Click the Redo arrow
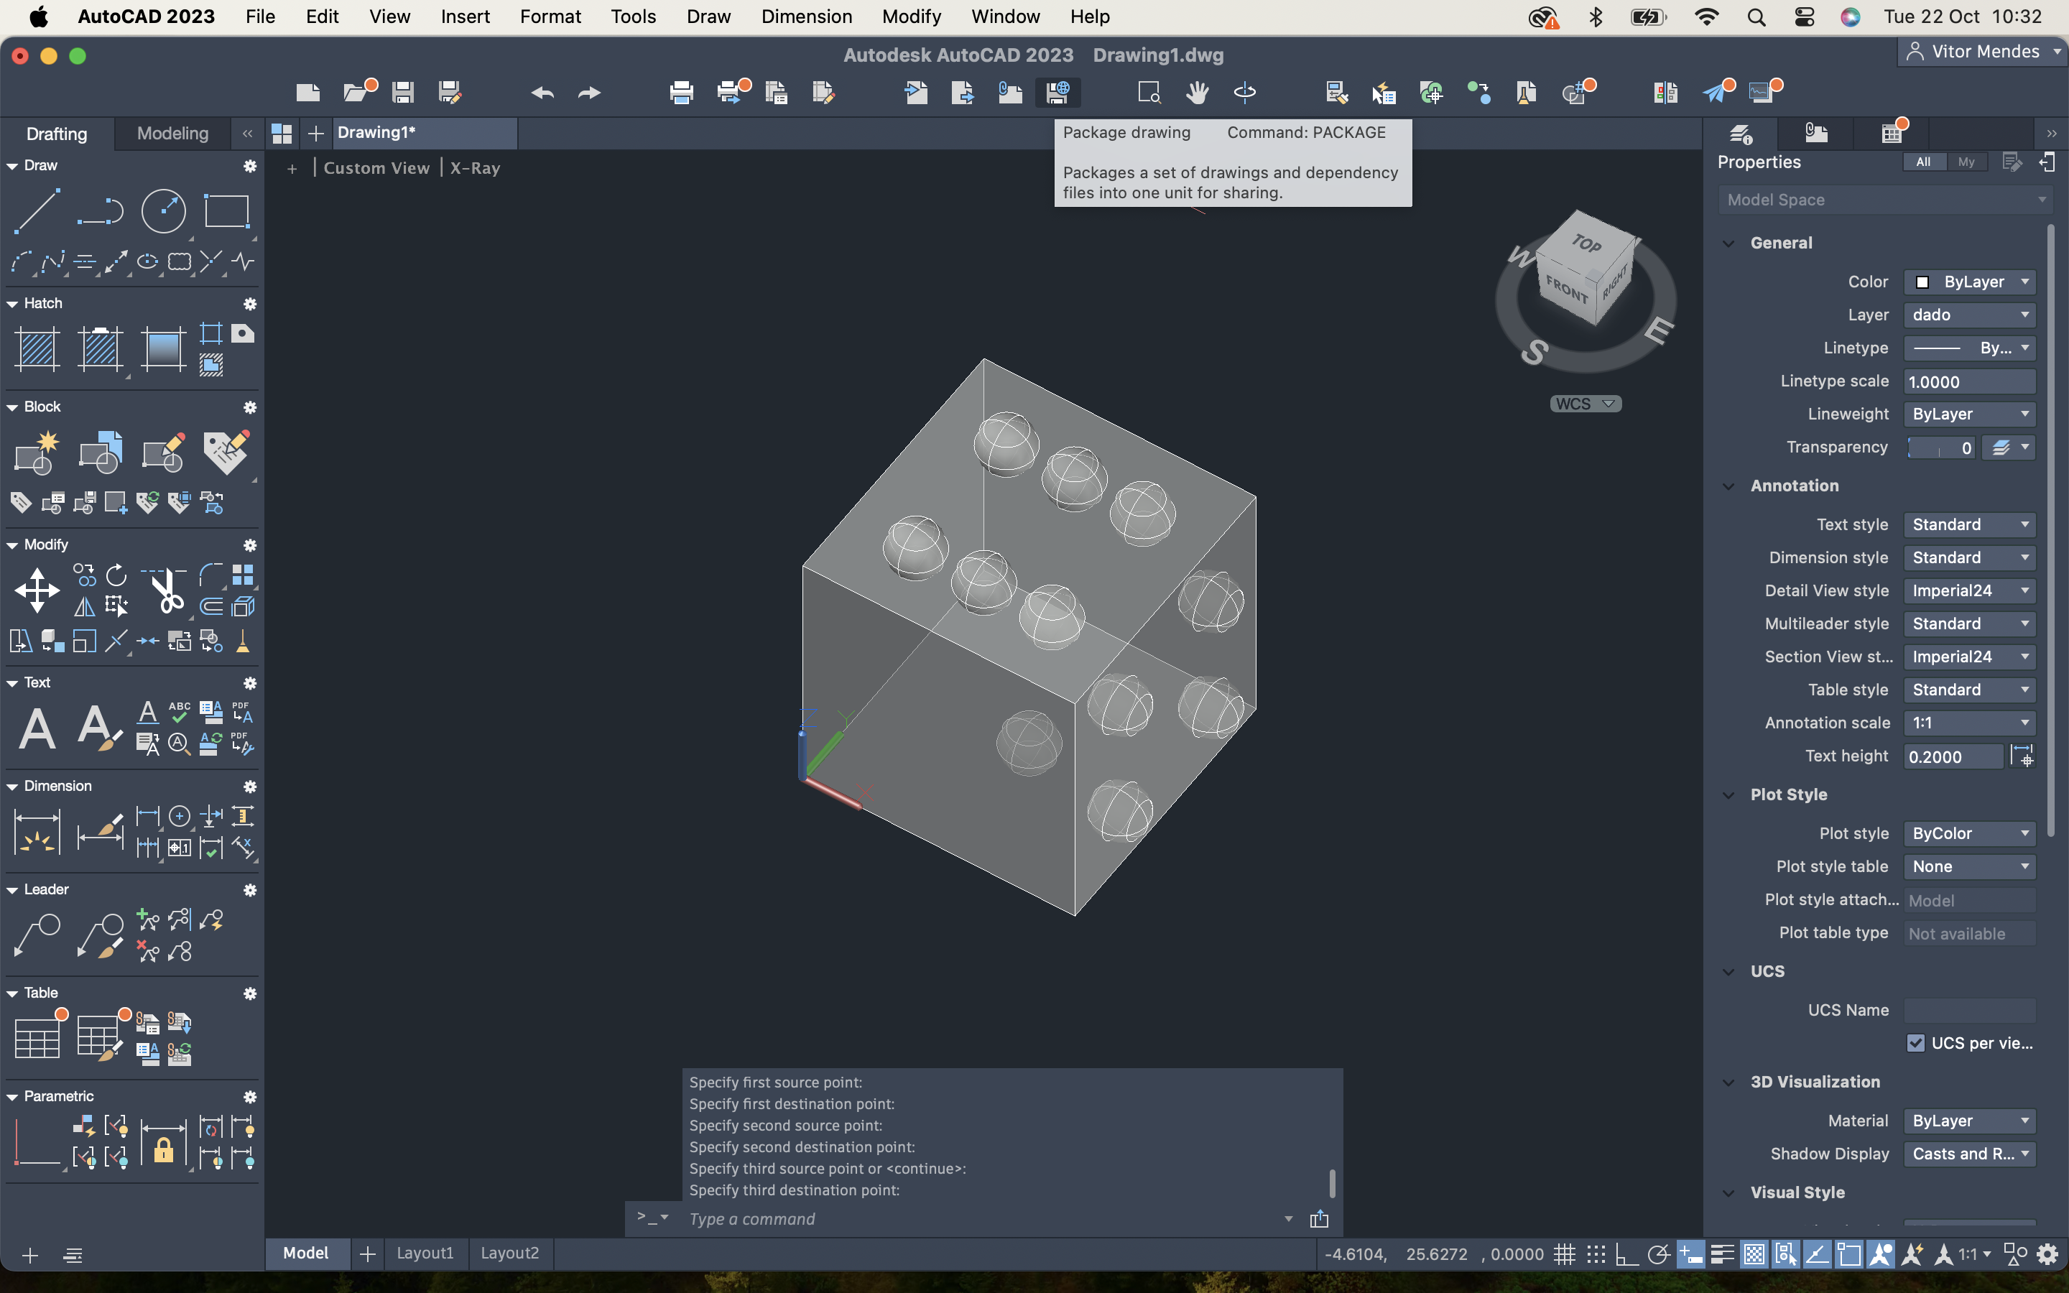This screenshot has width=2069, height=1293. (x=589, y=93)
